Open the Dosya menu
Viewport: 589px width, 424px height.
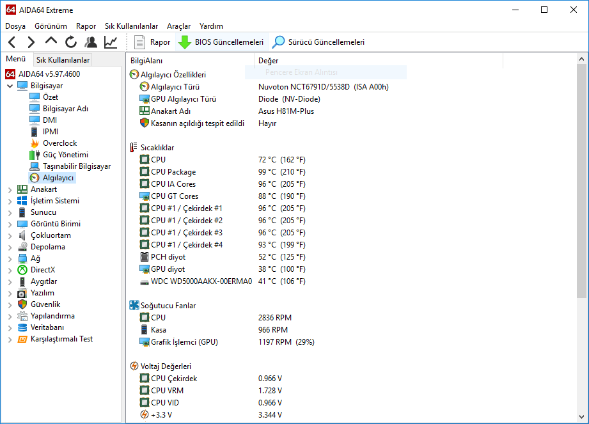(x=15, y=26)
